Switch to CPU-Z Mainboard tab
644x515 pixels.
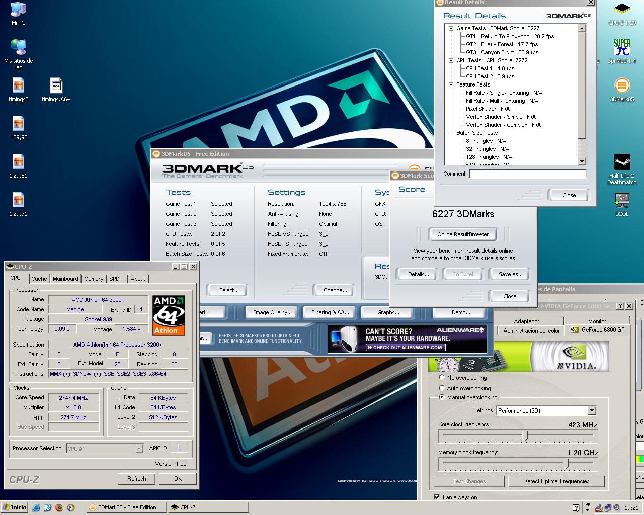[65, 279]
